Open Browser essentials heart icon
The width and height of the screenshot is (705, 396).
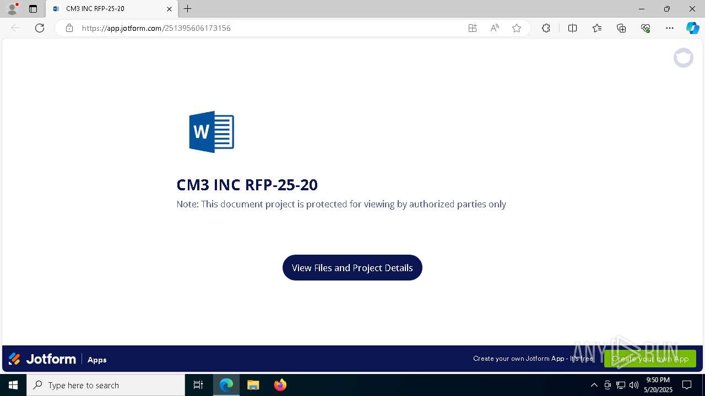click(646, 28)
